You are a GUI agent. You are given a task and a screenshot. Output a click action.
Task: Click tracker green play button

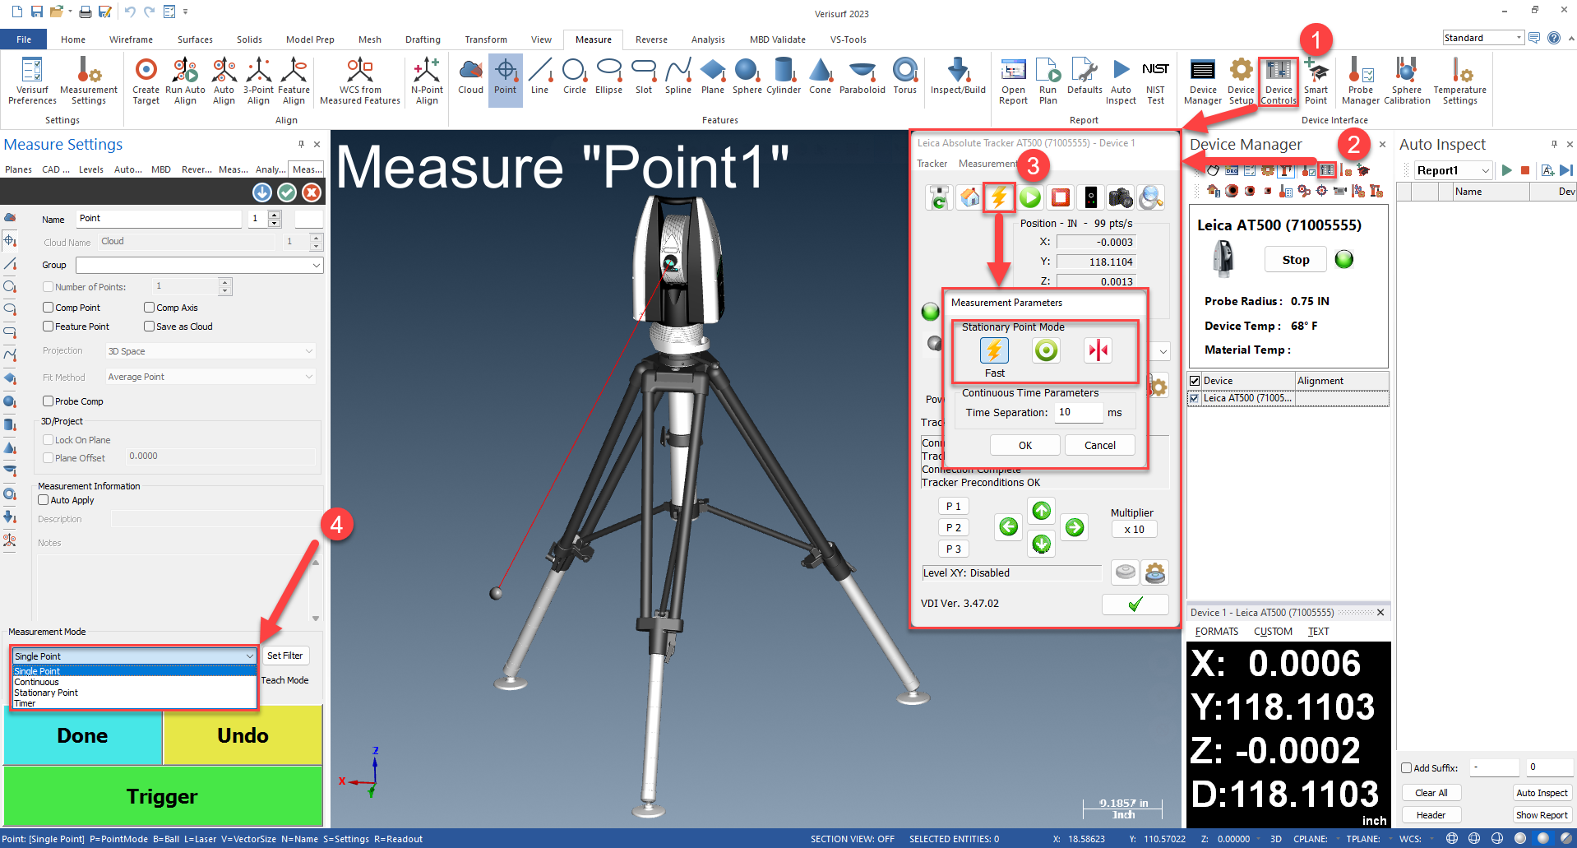(1029, 197)
